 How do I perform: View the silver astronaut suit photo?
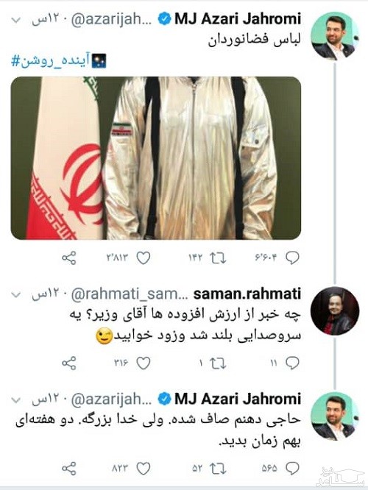point(156,158)
